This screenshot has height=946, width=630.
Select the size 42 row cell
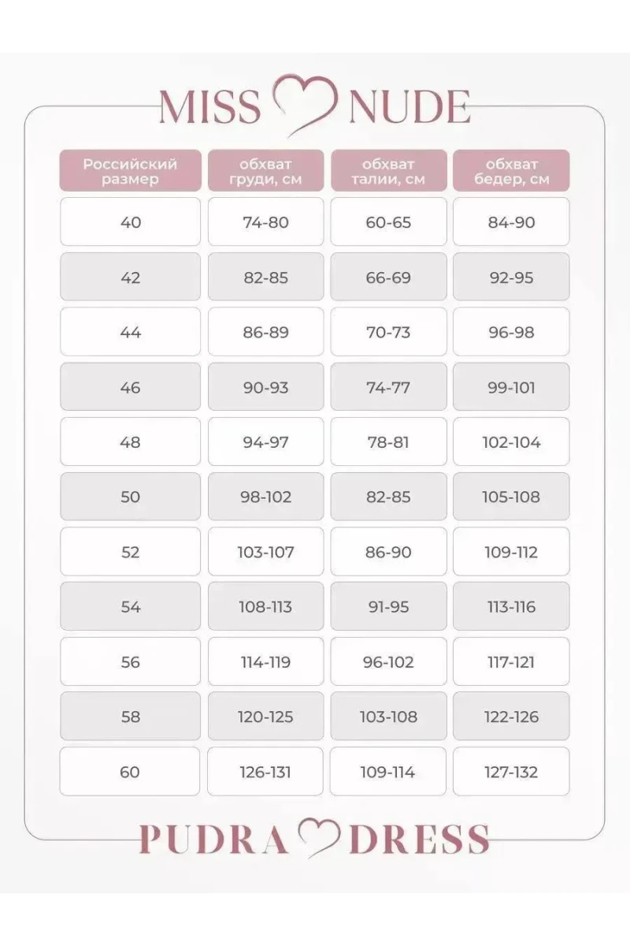(x=131, y=277)
